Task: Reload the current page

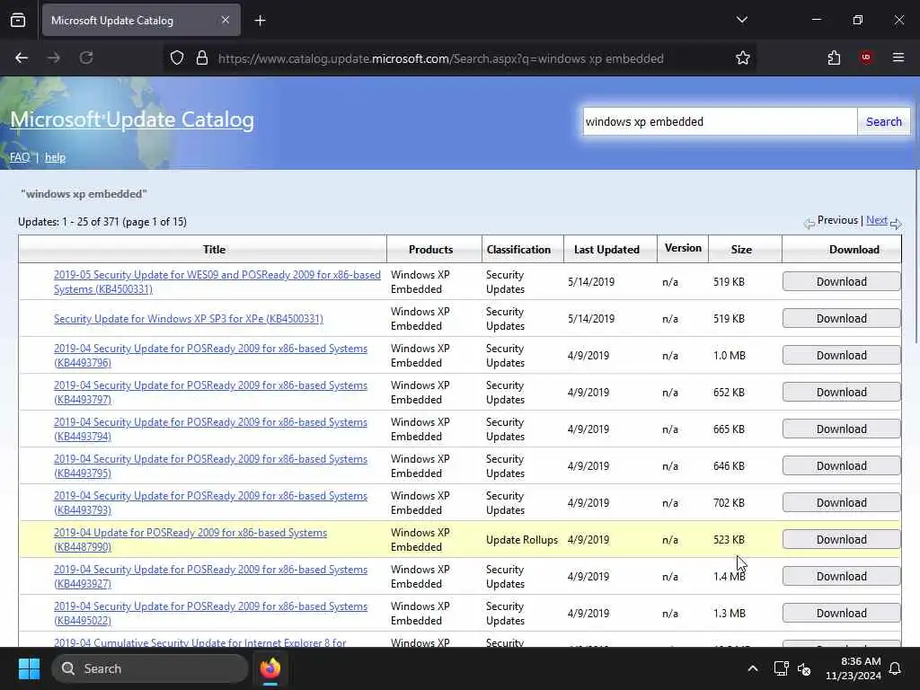Action: tap(86, 58)
